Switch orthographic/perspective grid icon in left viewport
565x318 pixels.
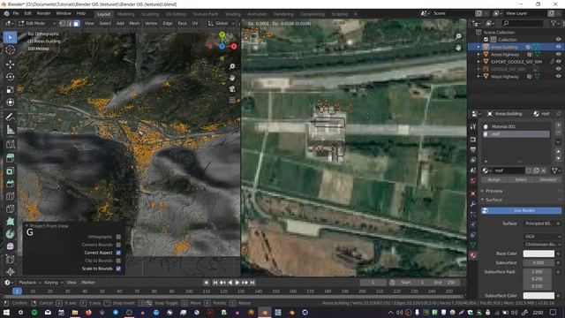click(232, 100)
